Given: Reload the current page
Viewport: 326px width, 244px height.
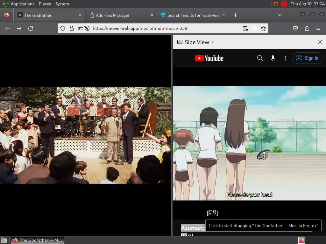Looking at the screenshot, I should (x=31, y=28).
